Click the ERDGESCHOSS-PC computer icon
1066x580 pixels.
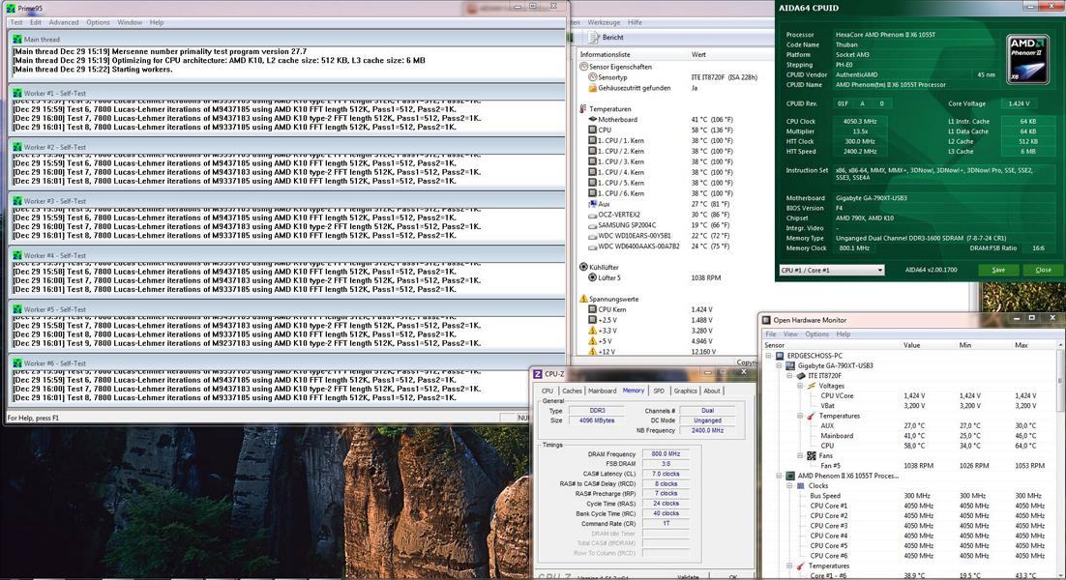click(x=779, y=355)
